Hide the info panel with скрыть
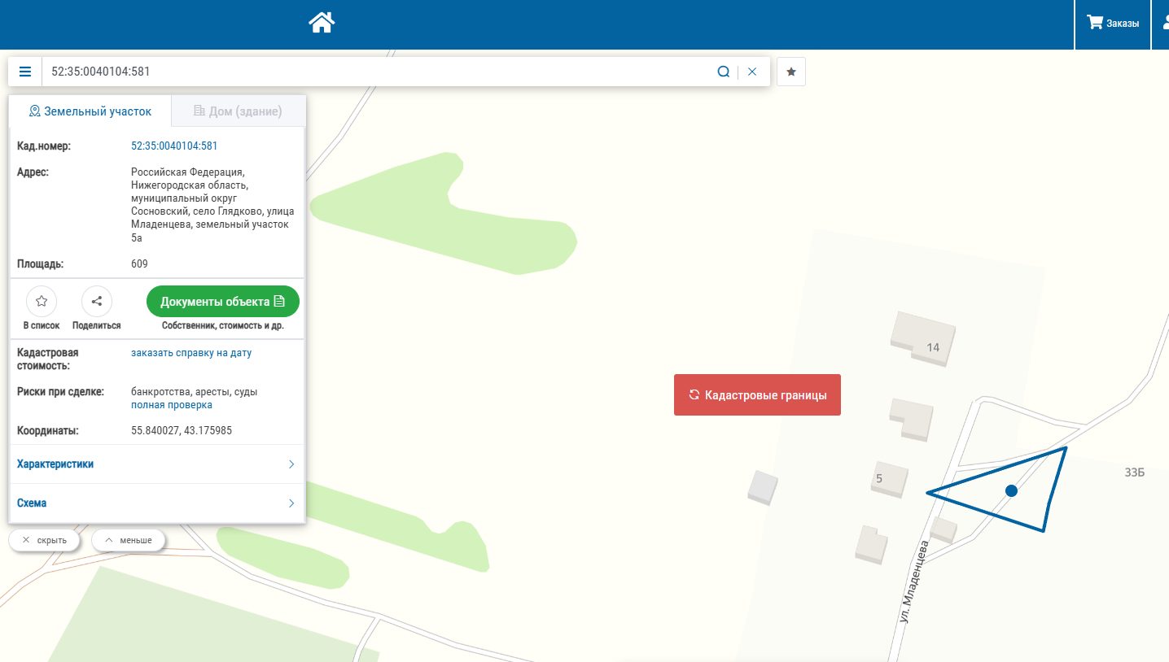The image size is (1169, 662). (45, 540)
